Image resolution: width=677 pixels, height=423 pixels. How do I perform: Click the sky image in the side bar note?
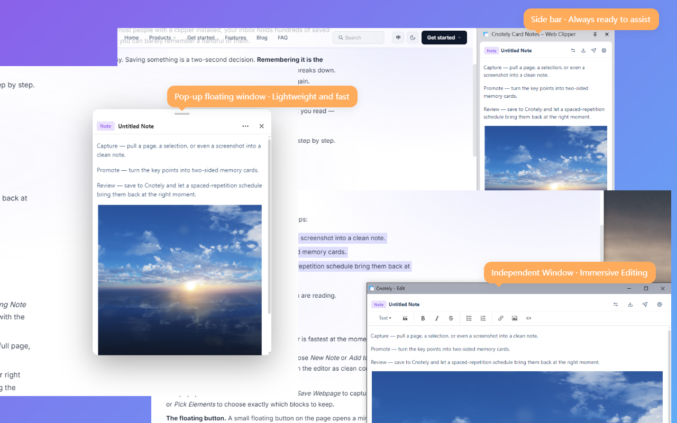click(546, 158)
